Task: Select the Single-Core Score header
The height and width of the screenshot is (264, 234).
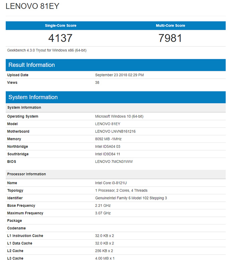Action: click(x=61, y=25)
